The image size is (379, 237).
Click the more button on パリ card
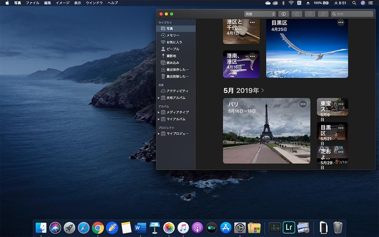point(303,104)
